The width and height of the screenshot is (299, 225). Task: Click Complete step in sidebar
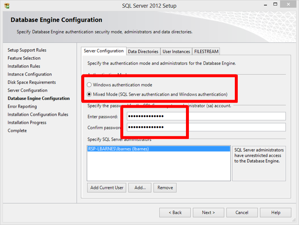coord(17,131)
